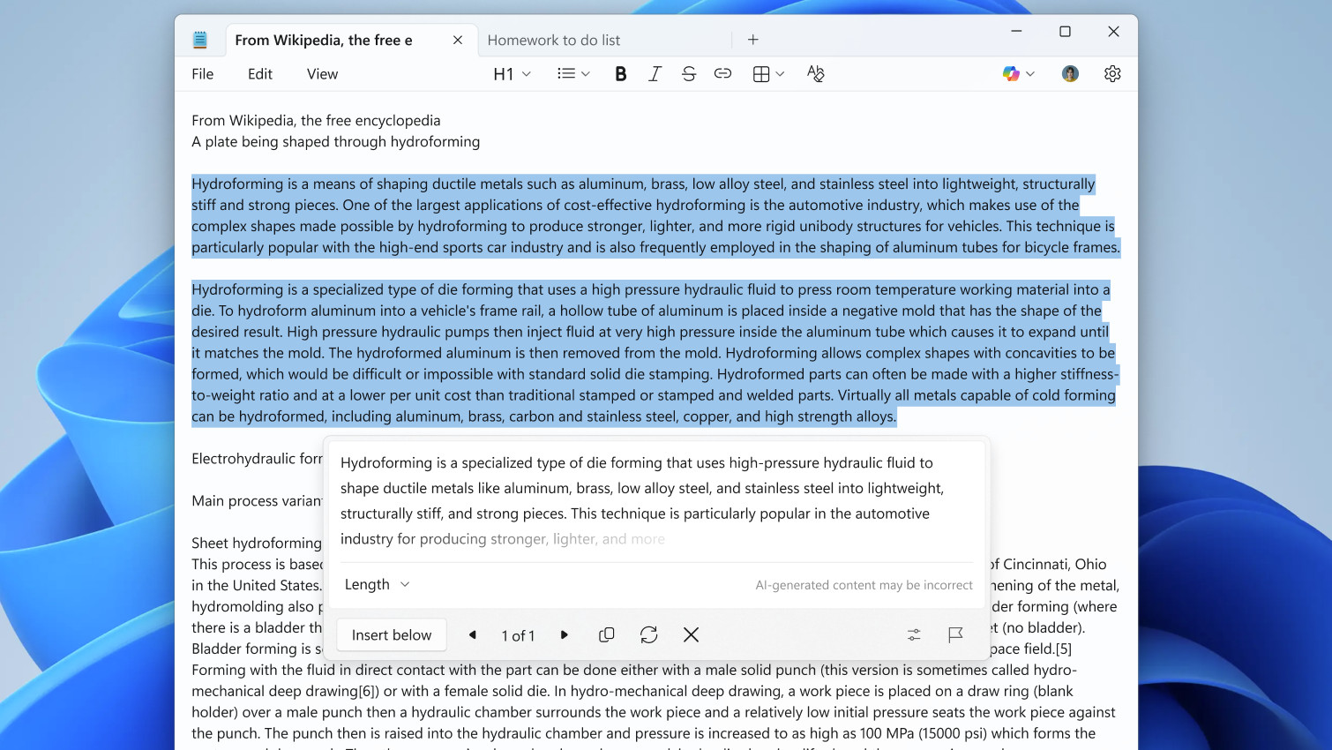Dismiss the rewrite suggestion
This screenshot has height=750, width=1332.
691,634
